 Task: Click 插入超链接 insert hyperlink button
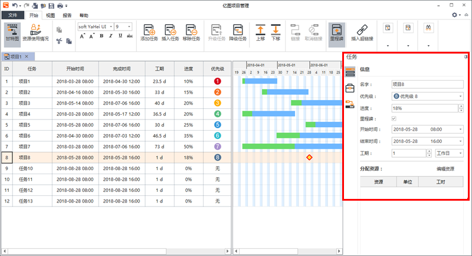(x=362, y=33)
